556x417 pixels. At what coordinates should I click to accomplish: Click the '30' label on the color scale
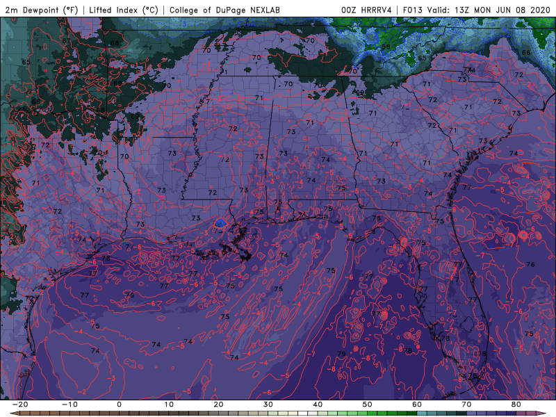(x=268, y=404)
